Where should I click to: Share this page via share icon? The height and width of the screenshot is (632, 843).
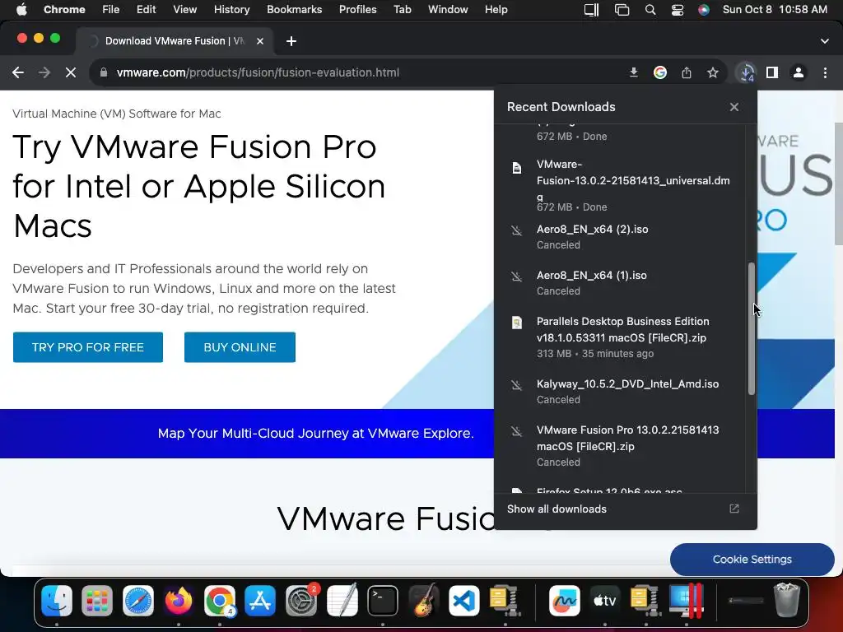click(687, 72)
